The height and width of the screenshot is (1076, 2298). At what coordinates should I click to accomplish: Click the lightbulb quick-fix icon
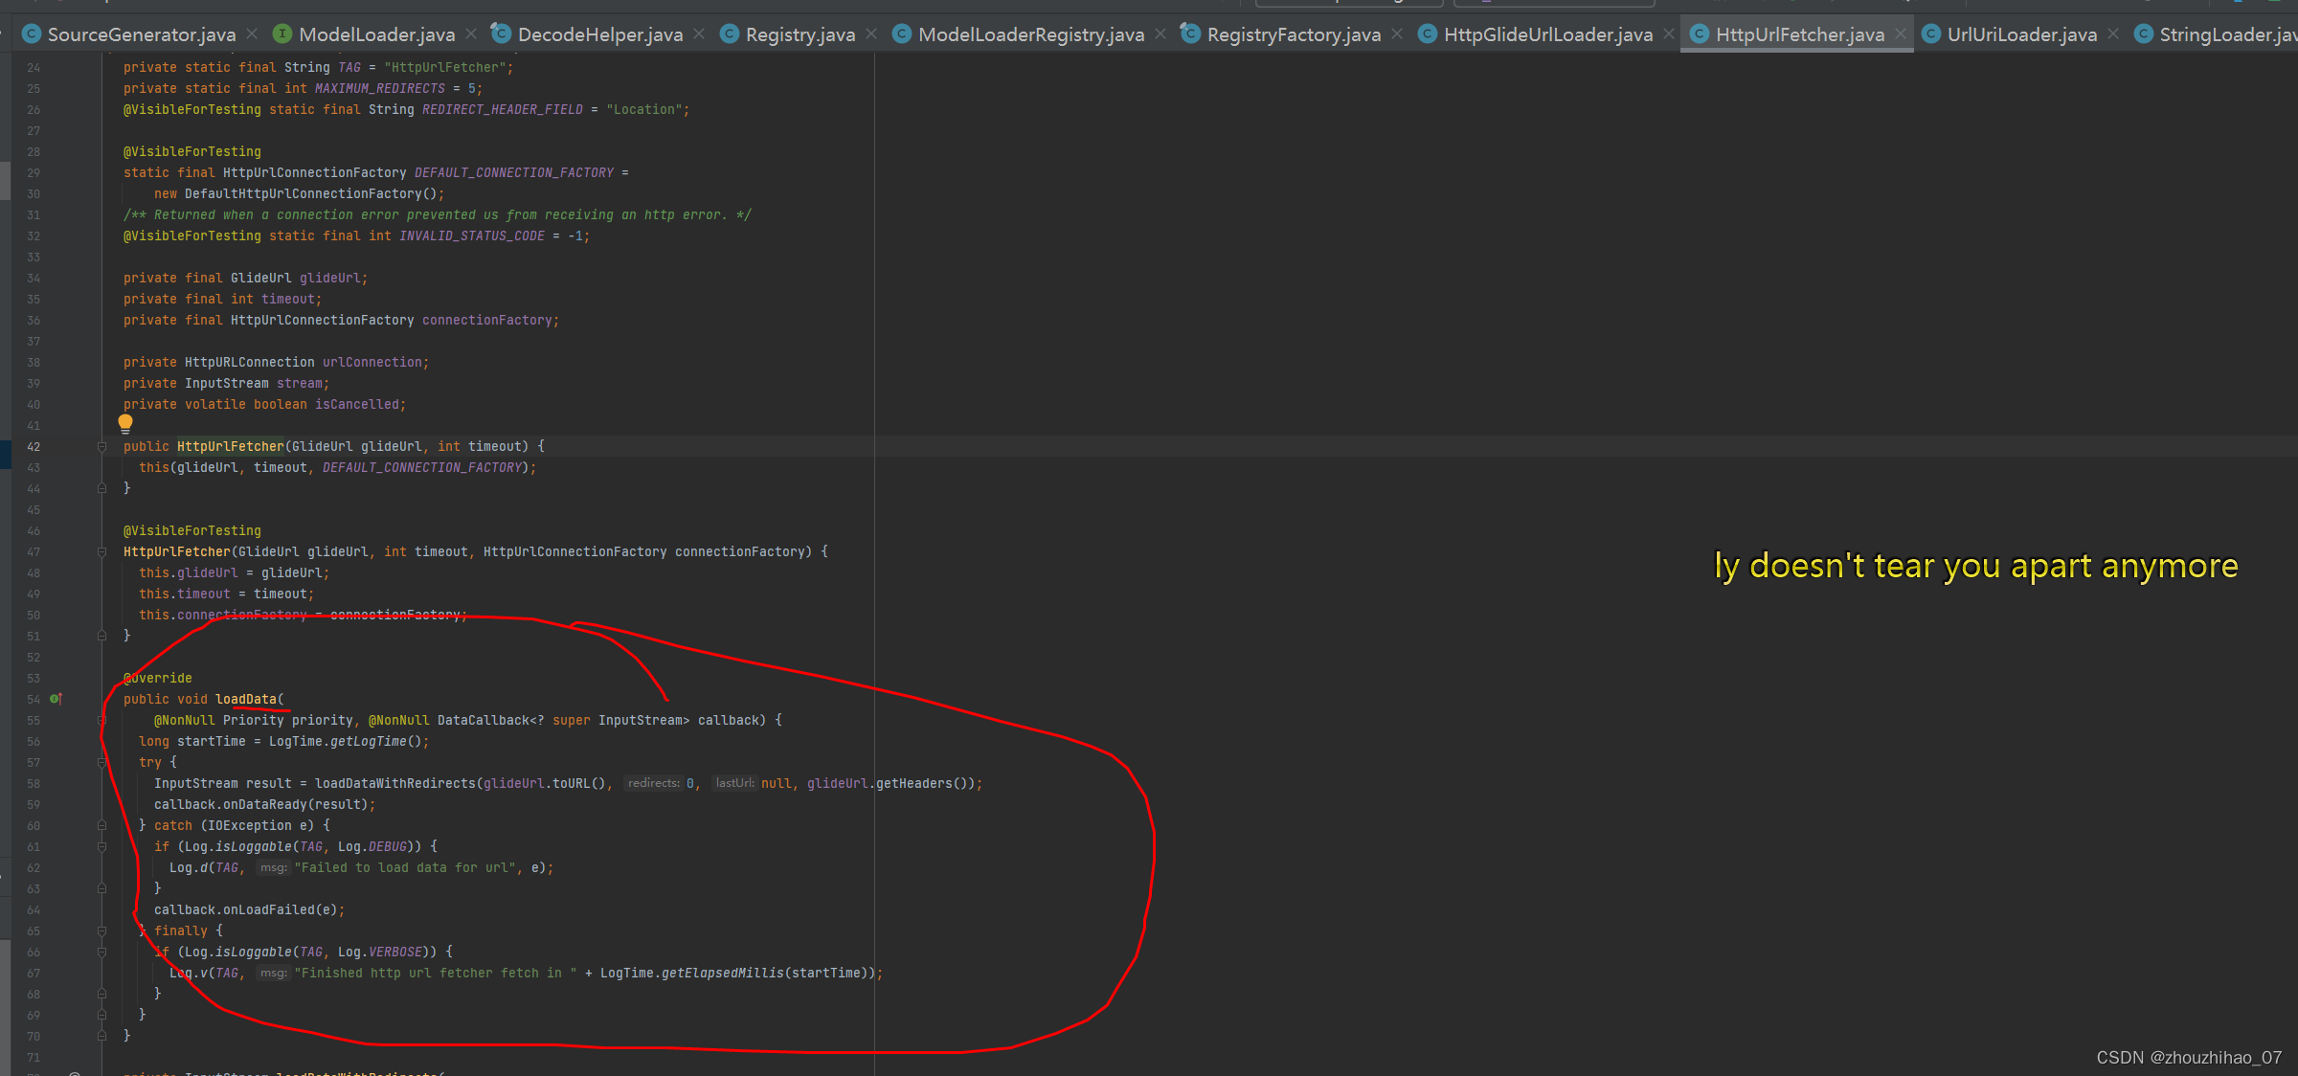click(125, 423)
